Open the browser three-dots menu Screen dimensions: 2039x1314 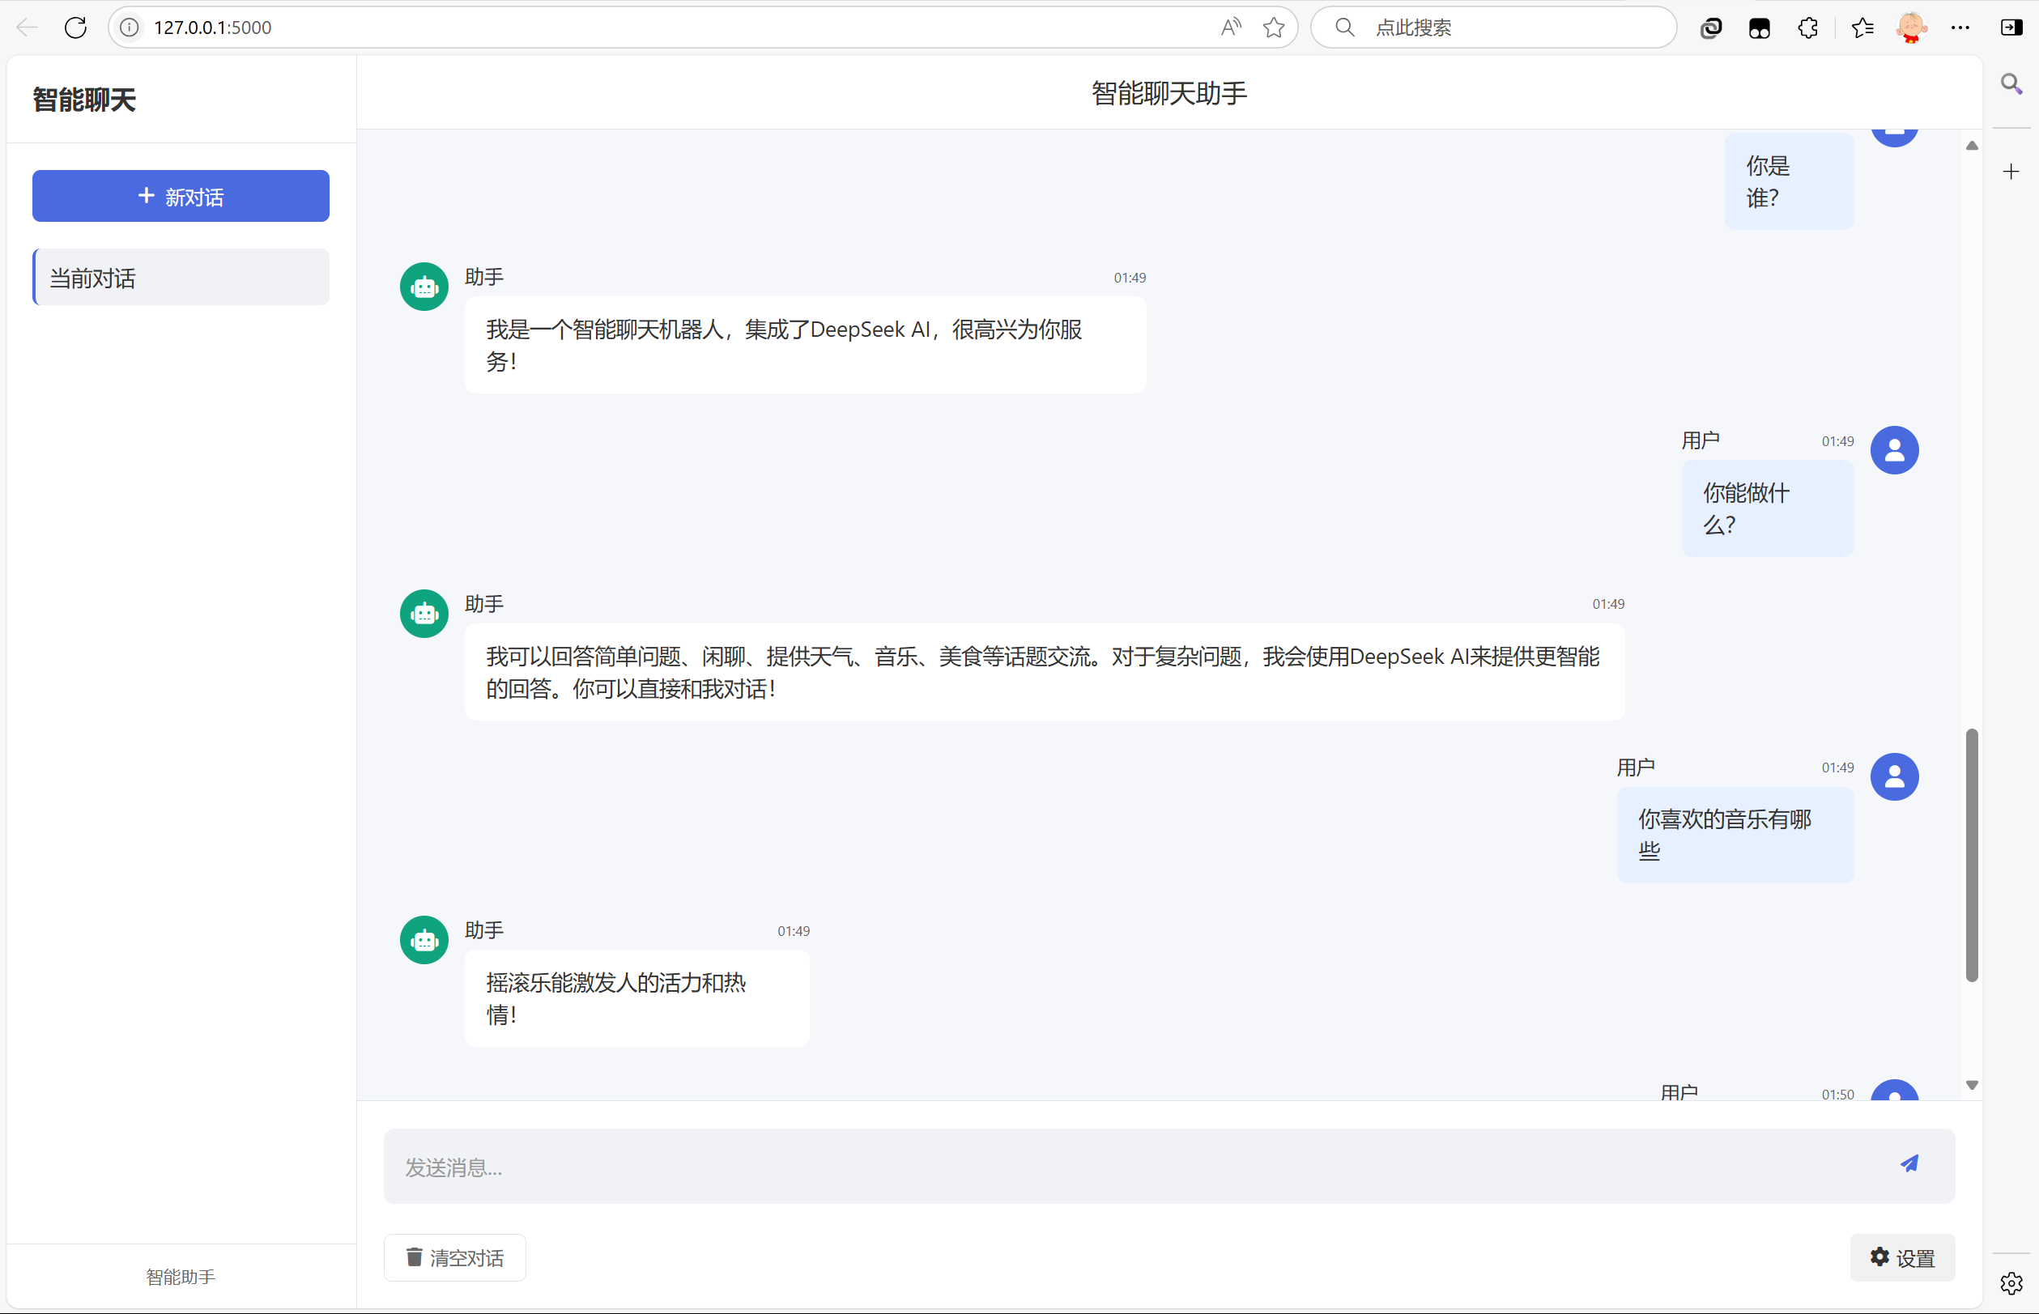pos(1960,28)
